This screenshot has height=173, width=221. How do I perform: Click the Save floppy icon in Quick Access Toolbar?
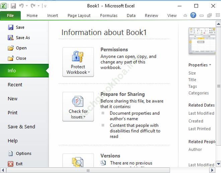click(x=13, y=6)
